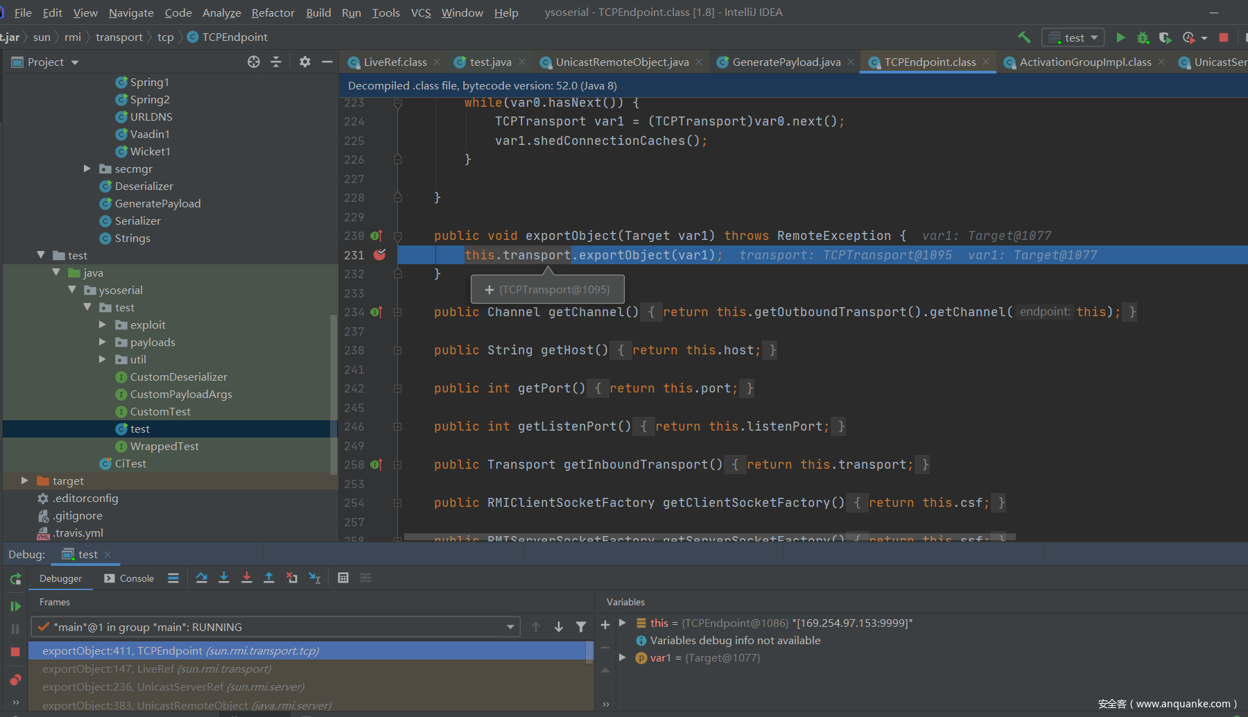The width and height of the screenshot is (1248, 717).
Task: Toggle frames filter funnel icon
Action: pyautogui.click(x=581, y=627)
